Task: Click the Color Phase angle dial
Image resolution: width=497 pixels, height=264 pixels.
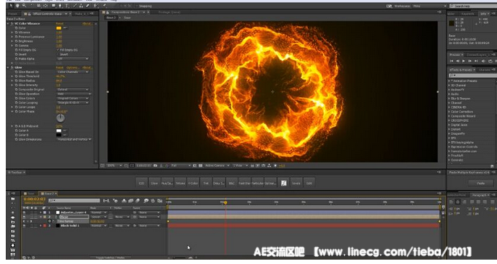Action: 60,118
